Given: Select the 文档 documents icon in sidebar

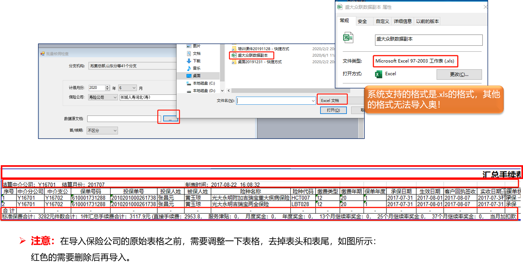Looking at the screenshot, I should [x=189, y=54].
